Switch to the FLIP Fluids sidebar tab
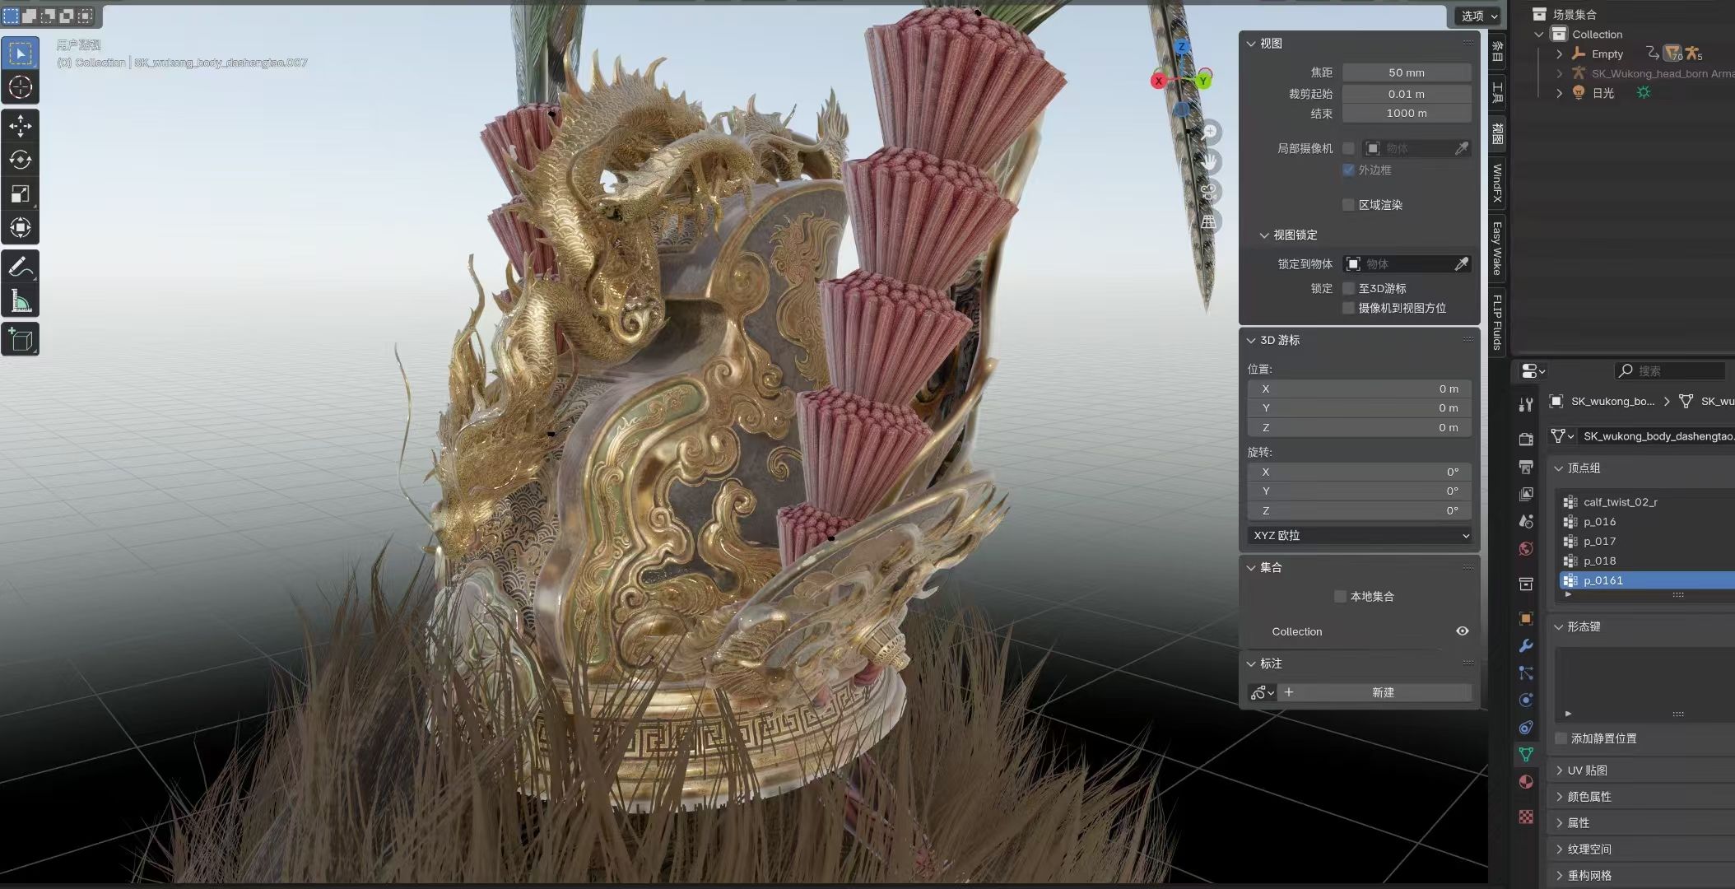This screenshot has height=889, width=1735. coord(1497,322)
